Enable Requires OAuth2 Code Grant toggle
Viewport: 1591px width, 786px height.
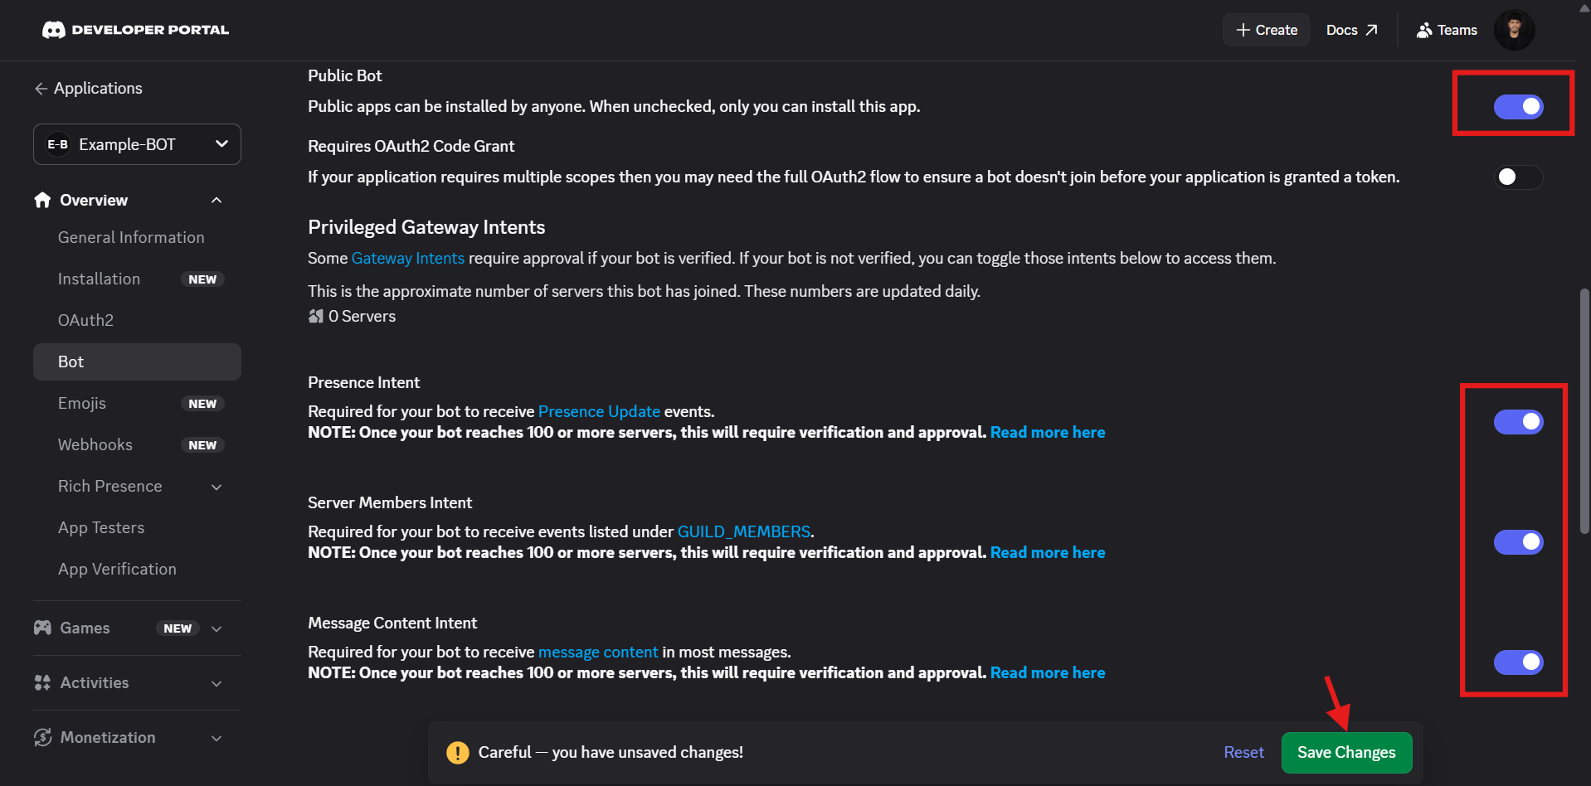1518,177
